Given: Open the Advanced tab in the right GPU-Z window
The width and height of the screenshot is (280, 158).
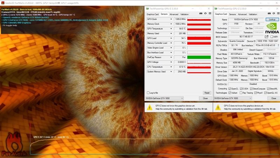Looking at the screenshot, I should tap(242, 14).
